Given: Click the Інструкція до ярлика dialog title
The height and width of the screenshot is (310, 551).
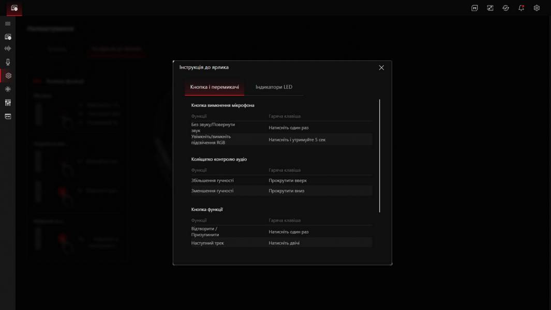Looking at the screenshot, I should click(x=204, y=67).
